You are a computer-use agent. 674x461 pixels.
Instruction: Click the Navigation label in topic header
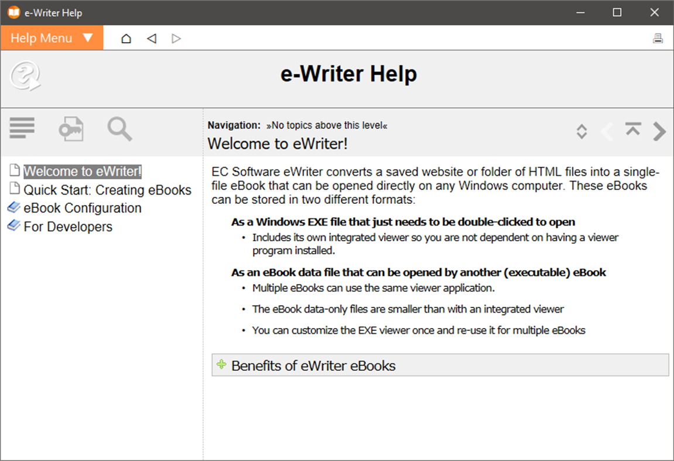tap(234, 125)
